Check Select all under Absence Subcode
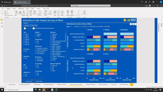163x92 pixels. [51, 65]
